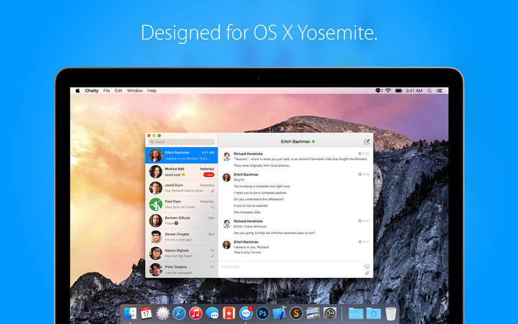Select Jared Dunn conversation
518x324 pixels.
pos(181,188)
